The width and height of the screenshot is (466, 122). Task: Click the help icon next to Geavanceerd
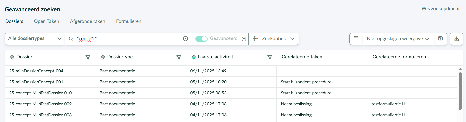pos(244,39)
